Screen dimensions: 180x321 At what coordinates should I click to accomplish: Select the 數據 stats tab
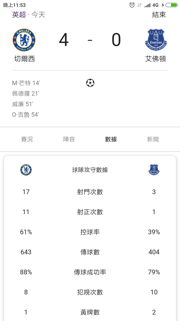(x=111, y=139)
